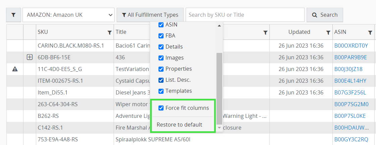Open ASIN link B00OXRDT0Y
Screen dimensions: 376x145
(x=351, y=46)
